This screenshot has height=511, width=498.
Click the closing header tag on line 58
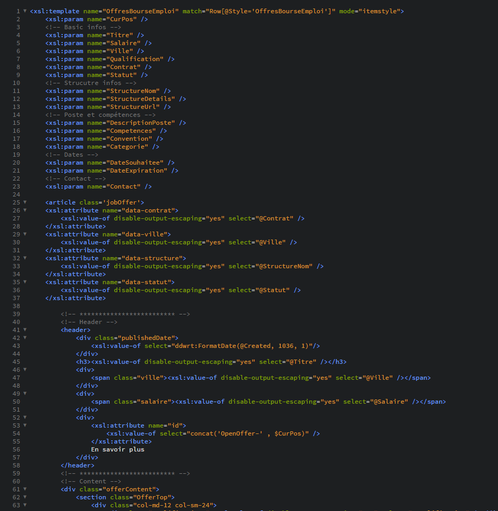click(78, 465)
